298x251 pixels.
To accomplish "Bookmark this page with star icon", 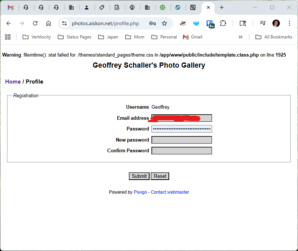I will [164, 23].
